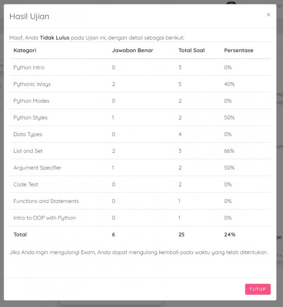Screen dimensions: 283x307
Task: Click the Kategori column header
Action: tap(25, 50)
